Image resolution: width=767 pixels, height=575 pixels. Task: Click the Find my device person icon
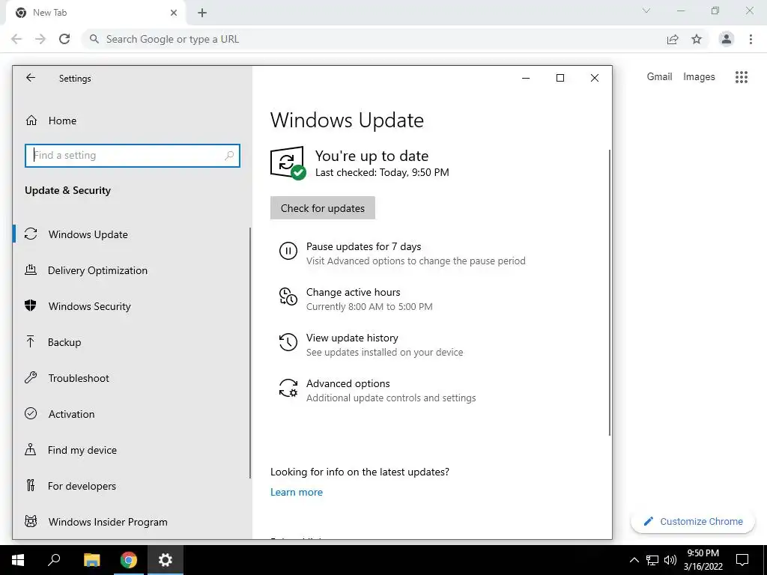coord(30,449)
